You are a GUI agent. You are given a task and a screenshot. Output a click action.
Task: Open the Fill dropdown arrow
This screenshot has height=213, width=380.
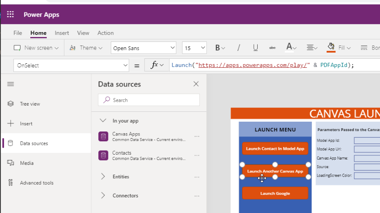349,48
